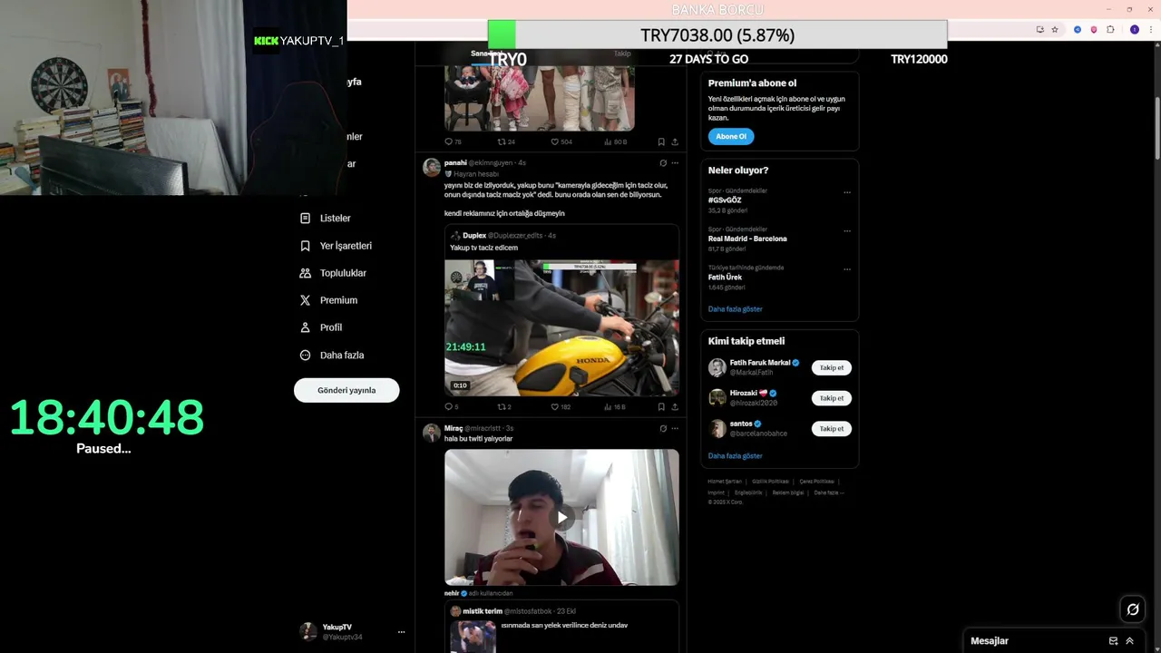This screenshot has height=653, width=1161.
Task: Share panahi's post
Action: pos(675,407)
